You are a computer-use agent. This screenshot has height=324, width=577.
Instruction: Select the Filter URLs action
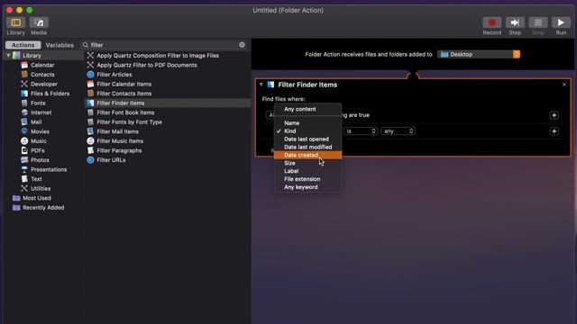click(x=111, y=160)
